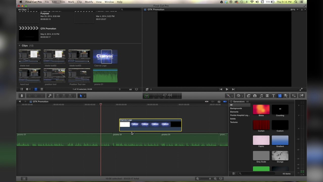Screen dimensions: 323x182
Task: Switch browser to list view
Action: (42, 89)
